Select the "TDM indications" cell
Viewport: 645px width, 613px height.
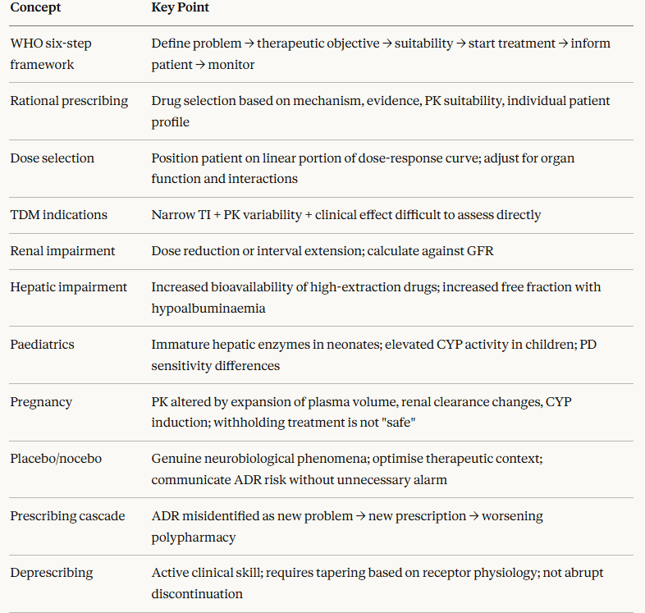coord(58,215)
